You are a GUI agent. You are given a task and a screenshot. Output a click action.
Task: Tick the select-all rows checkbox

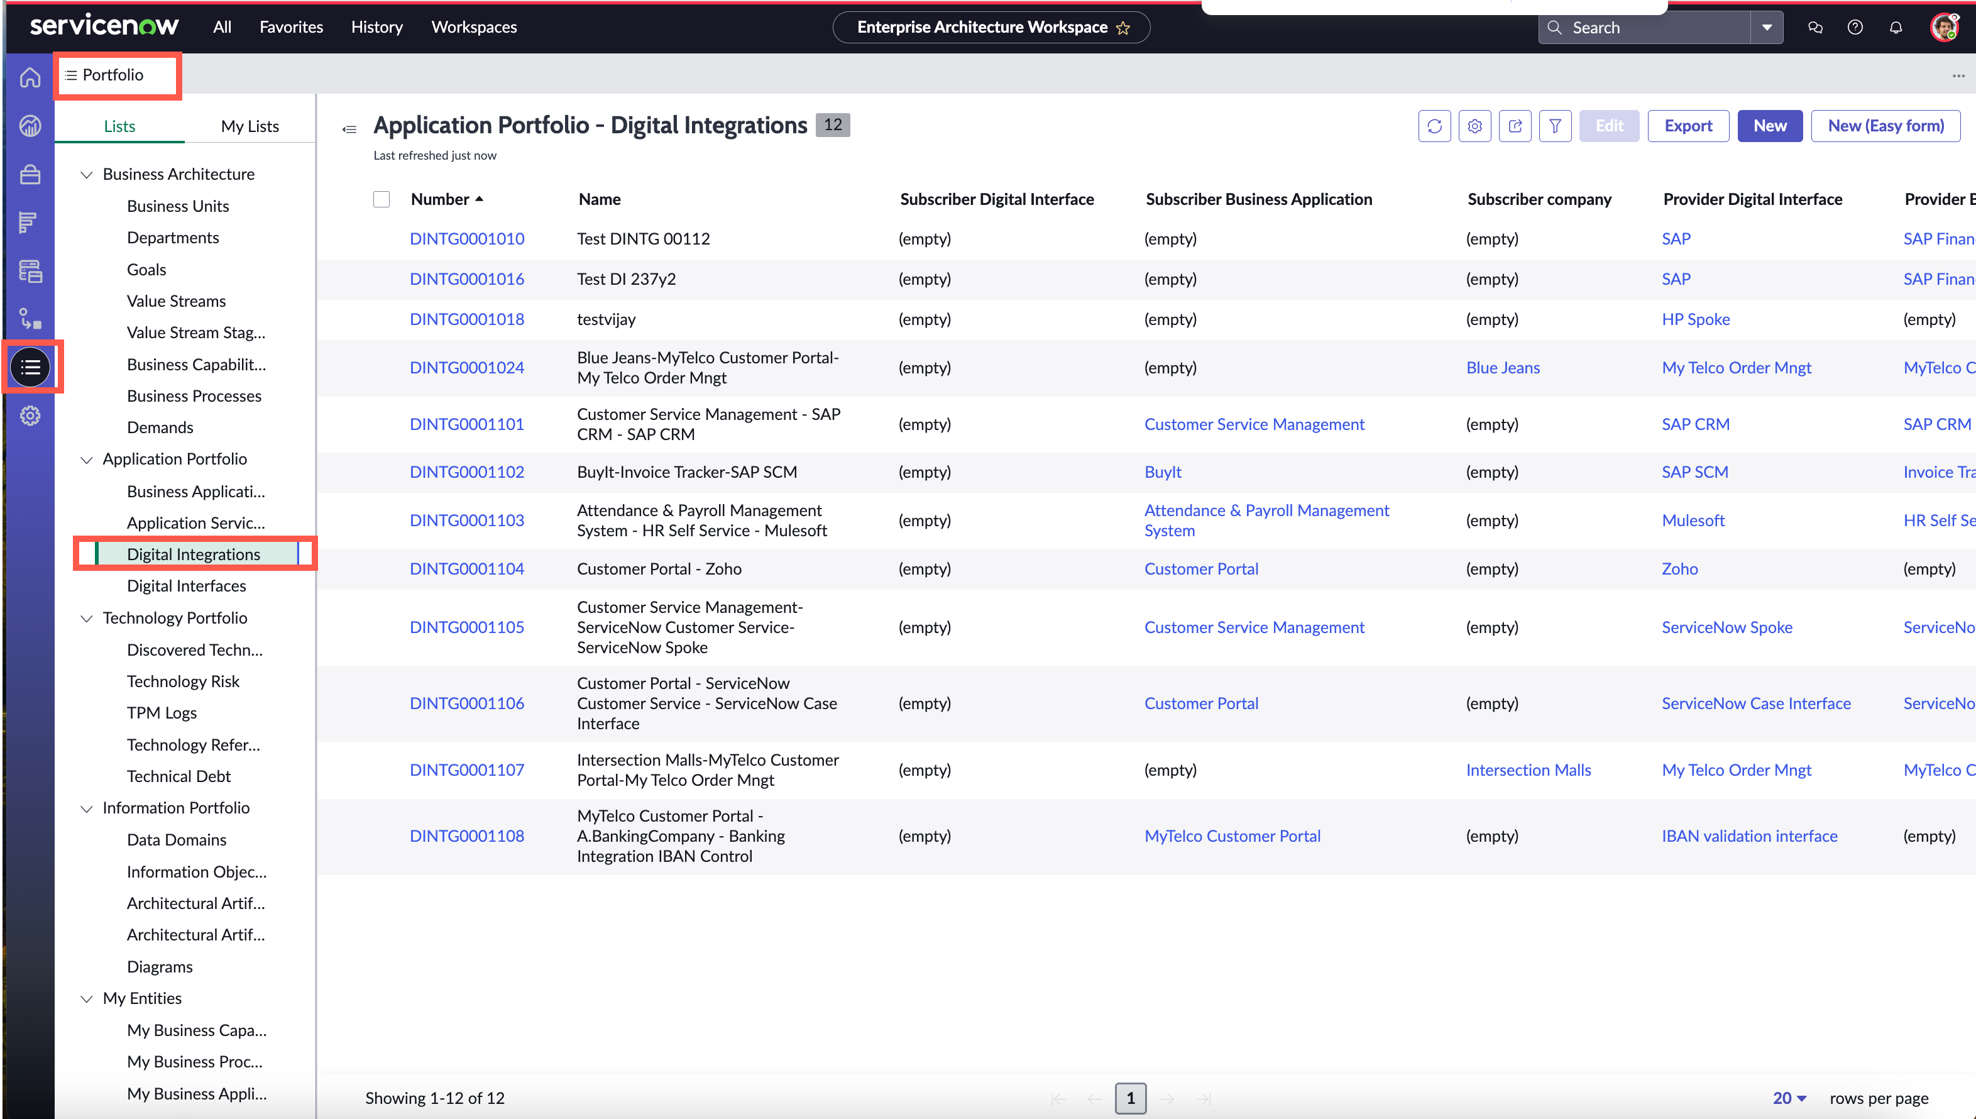pos(382,200)
